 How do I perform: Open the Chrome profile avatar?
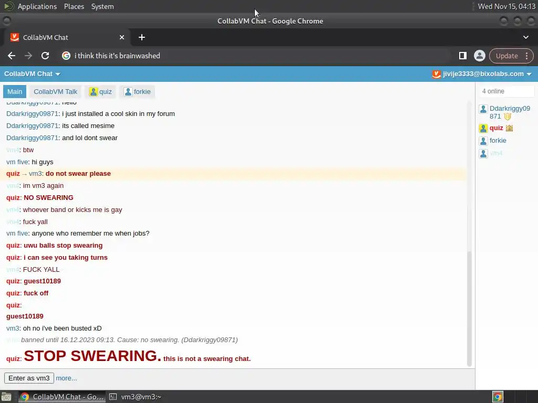(x=479, y=56)
